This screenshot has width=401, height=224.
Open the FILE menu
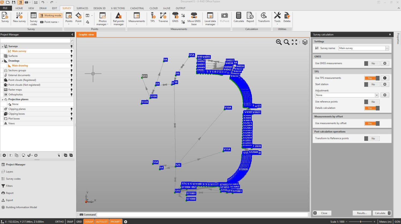point(5,8)
